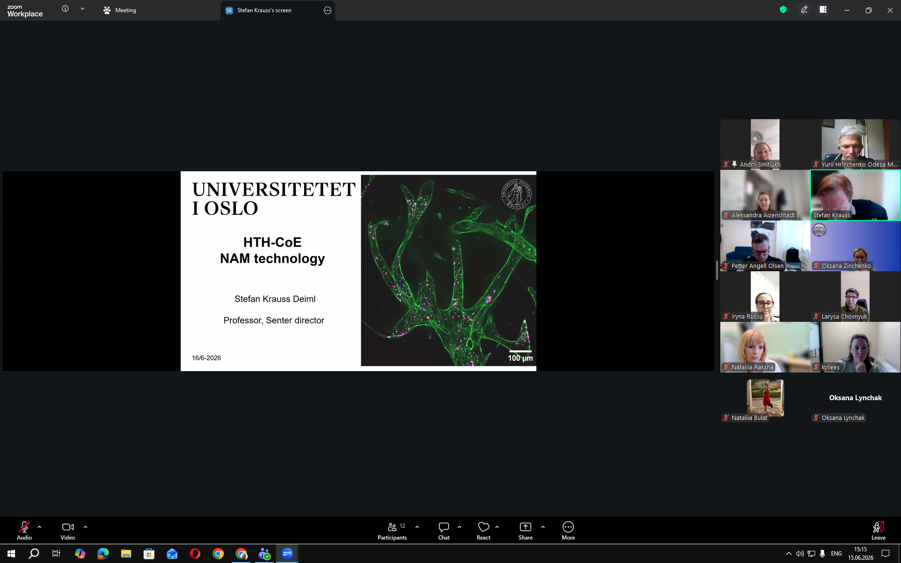Image resolution: width=901 pixels, height=563 pixels.
Task: Open the React heart menu
Action: coord(483,531)
